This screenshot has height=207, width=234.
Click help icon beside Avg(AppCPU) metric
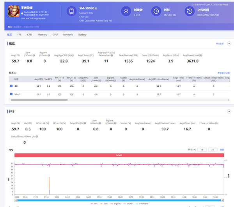coord(73,55)
